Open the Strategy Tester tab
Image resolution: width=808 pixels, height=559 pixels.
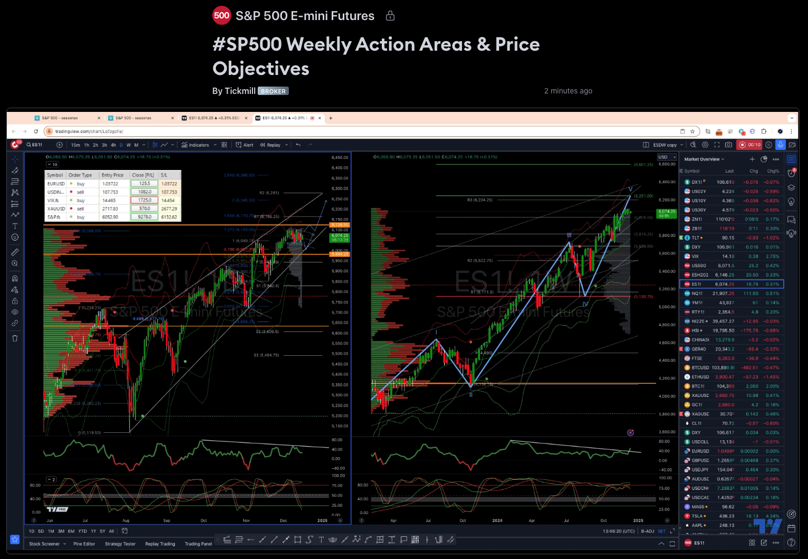tap(120, 544)
